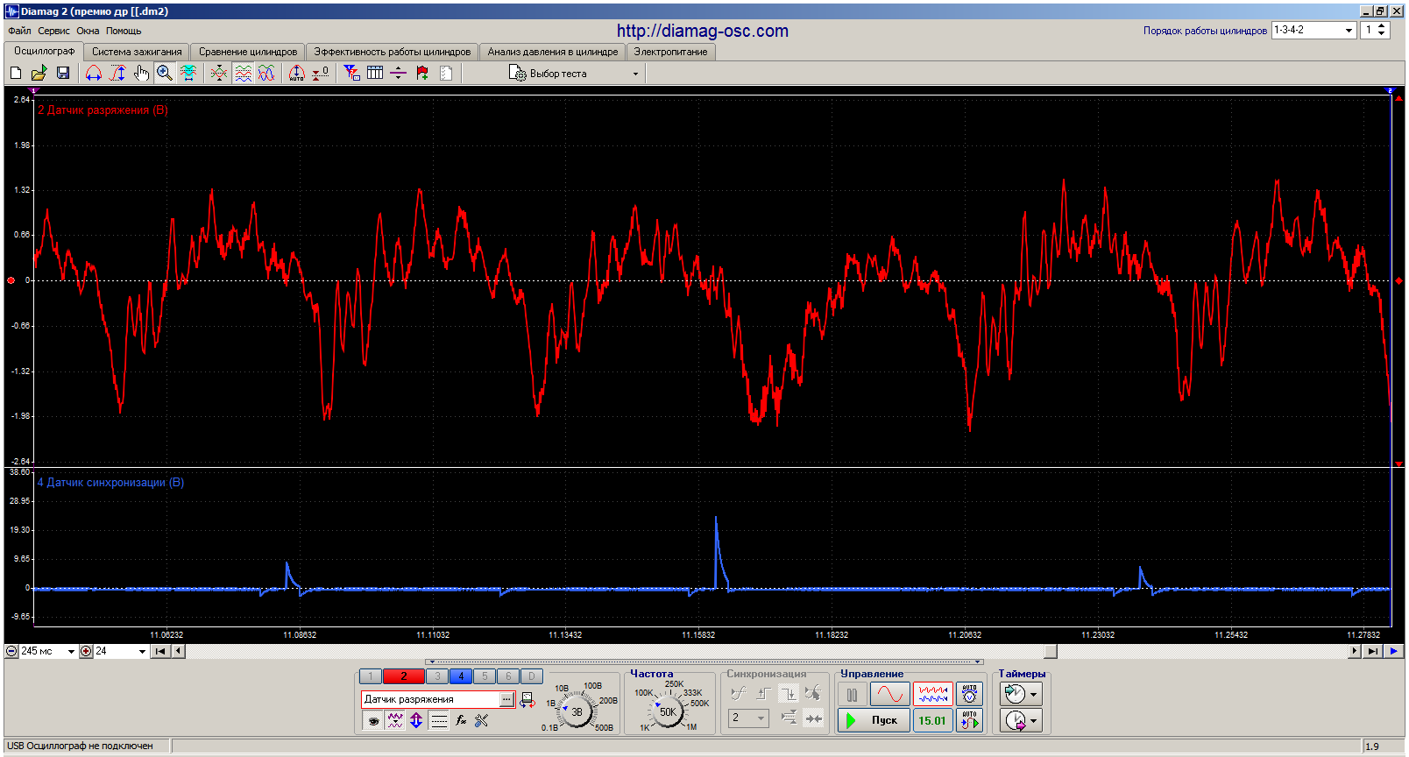
Task: Toggle channel 3 button
Action: point(437,676)
